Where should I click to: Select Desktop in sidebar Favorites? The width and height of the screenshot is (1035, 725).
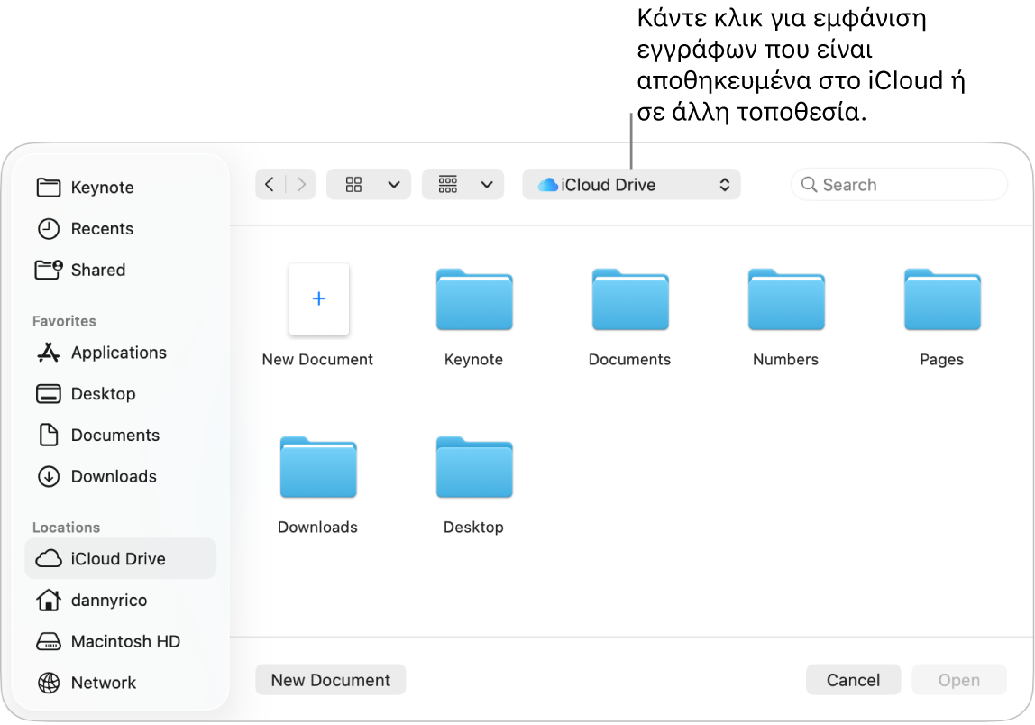(120, 394)
